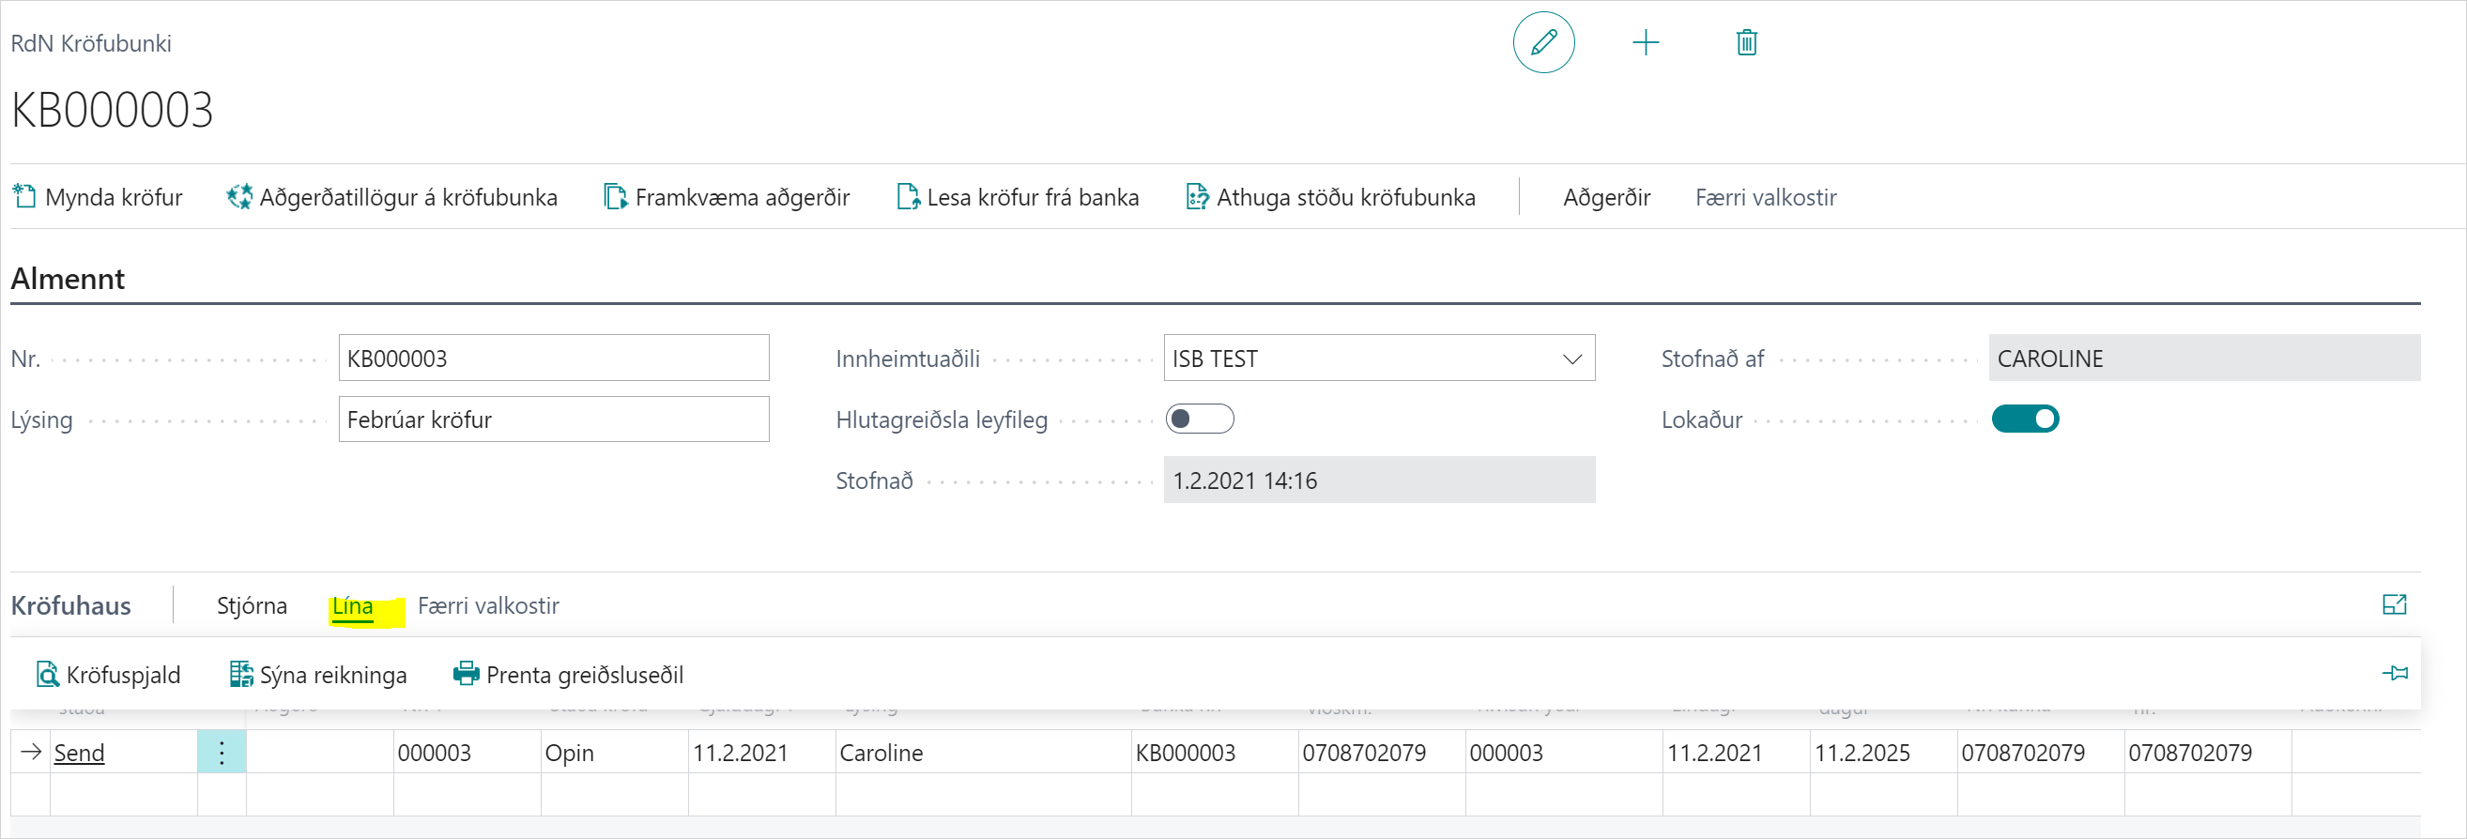Click the pencil edit icon
The height and width of the screenshot is (839, 2467).
(x=1543, y=43)
